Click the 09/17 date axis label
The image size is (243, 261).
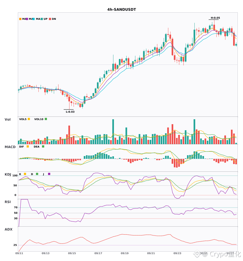tap(98, 253)
